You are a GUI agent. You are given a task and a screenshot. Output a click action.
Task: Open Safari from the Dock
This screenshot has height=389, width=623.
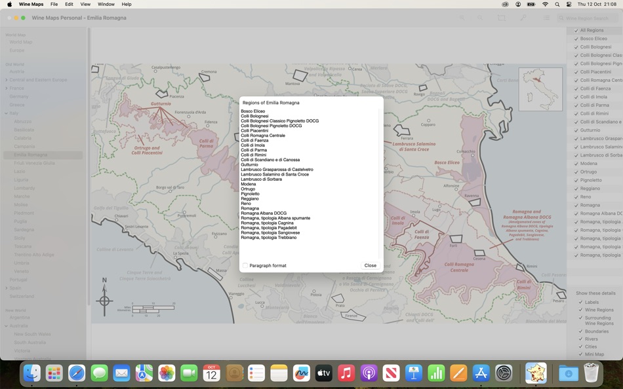coord(77,373)
